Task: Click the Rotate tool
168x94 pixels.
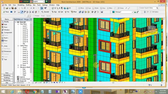Action: coord(95,8)
